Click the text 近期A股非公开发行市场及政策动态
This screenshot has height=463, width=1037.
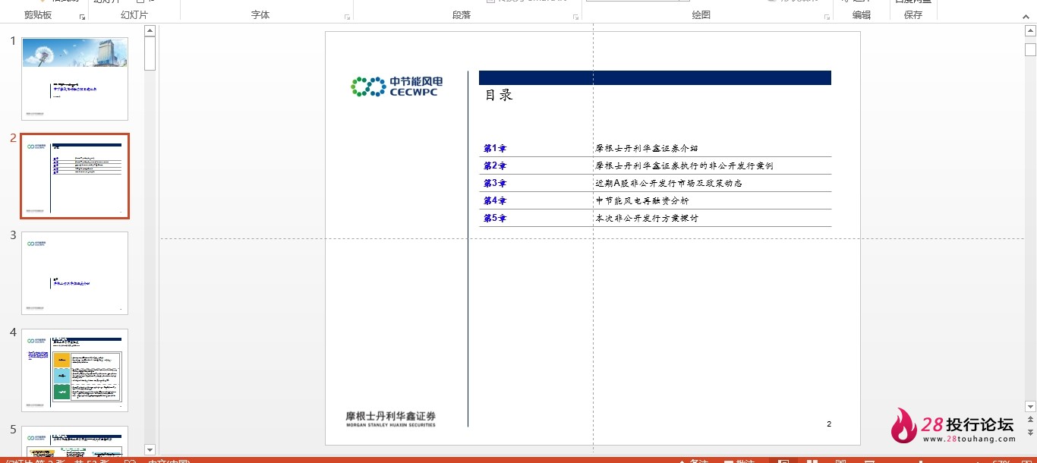tap(670, 183)
